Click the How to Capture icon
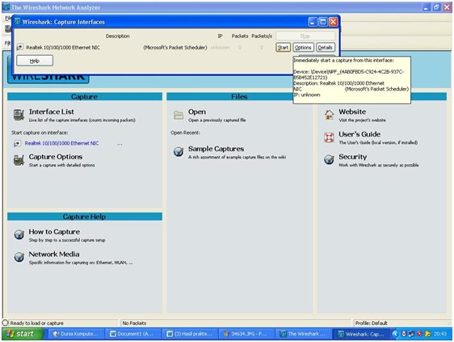Image resolution: width=454 pixels, height=342 pixels. (19, 234)
